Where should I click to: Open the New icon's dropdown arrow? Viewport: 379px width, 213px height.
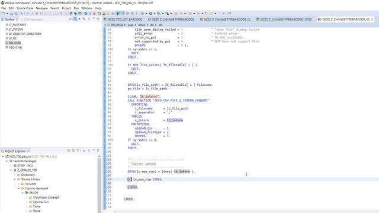[x=7, y=14]
